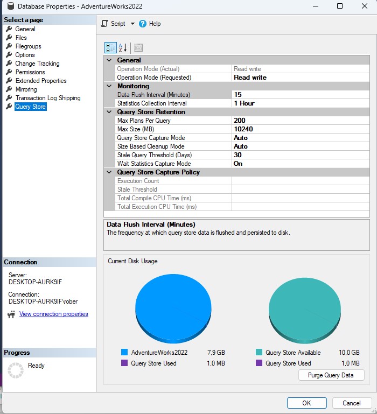This screenshot has height=414, width=377.
Task: Follow the View connection properties link
Action: [53, 314]
